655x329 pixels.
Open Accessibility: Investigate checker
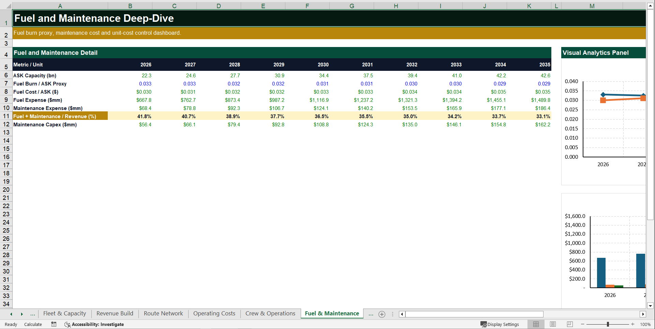click(x=94, y=324)
